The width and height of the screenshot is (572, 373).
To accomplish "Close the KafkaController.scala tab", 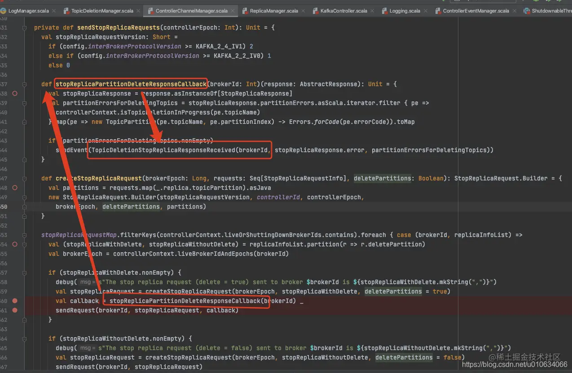I will (x=372, y=11).
